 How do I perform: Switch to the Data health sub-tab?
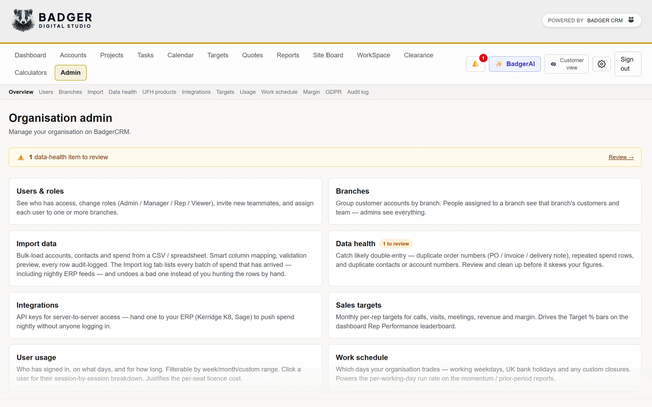(123, 92)
